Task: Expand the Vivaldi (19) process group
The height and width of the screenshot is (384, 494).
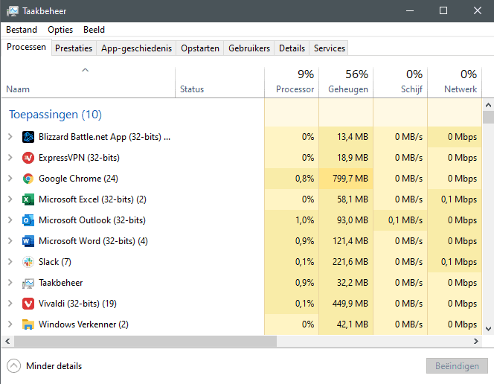Action: (x=10, y=304)
